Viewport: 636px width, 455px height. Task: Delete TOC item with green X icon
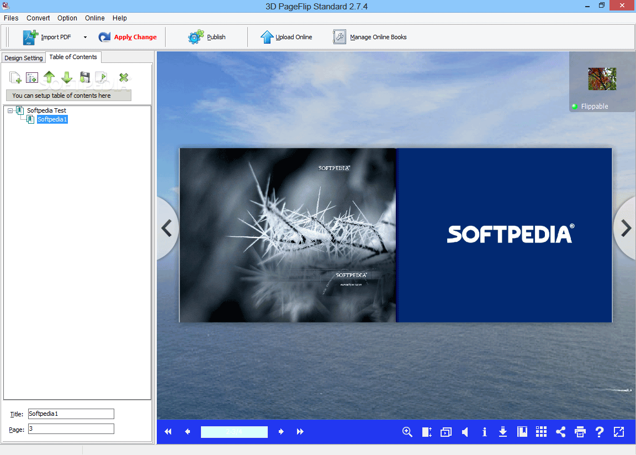124,77
